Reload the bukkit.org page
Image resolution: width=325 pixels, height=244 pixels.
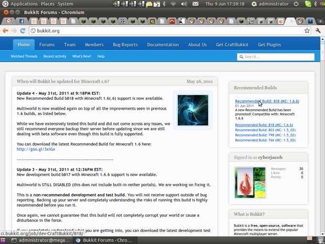(x=23, y=31)
